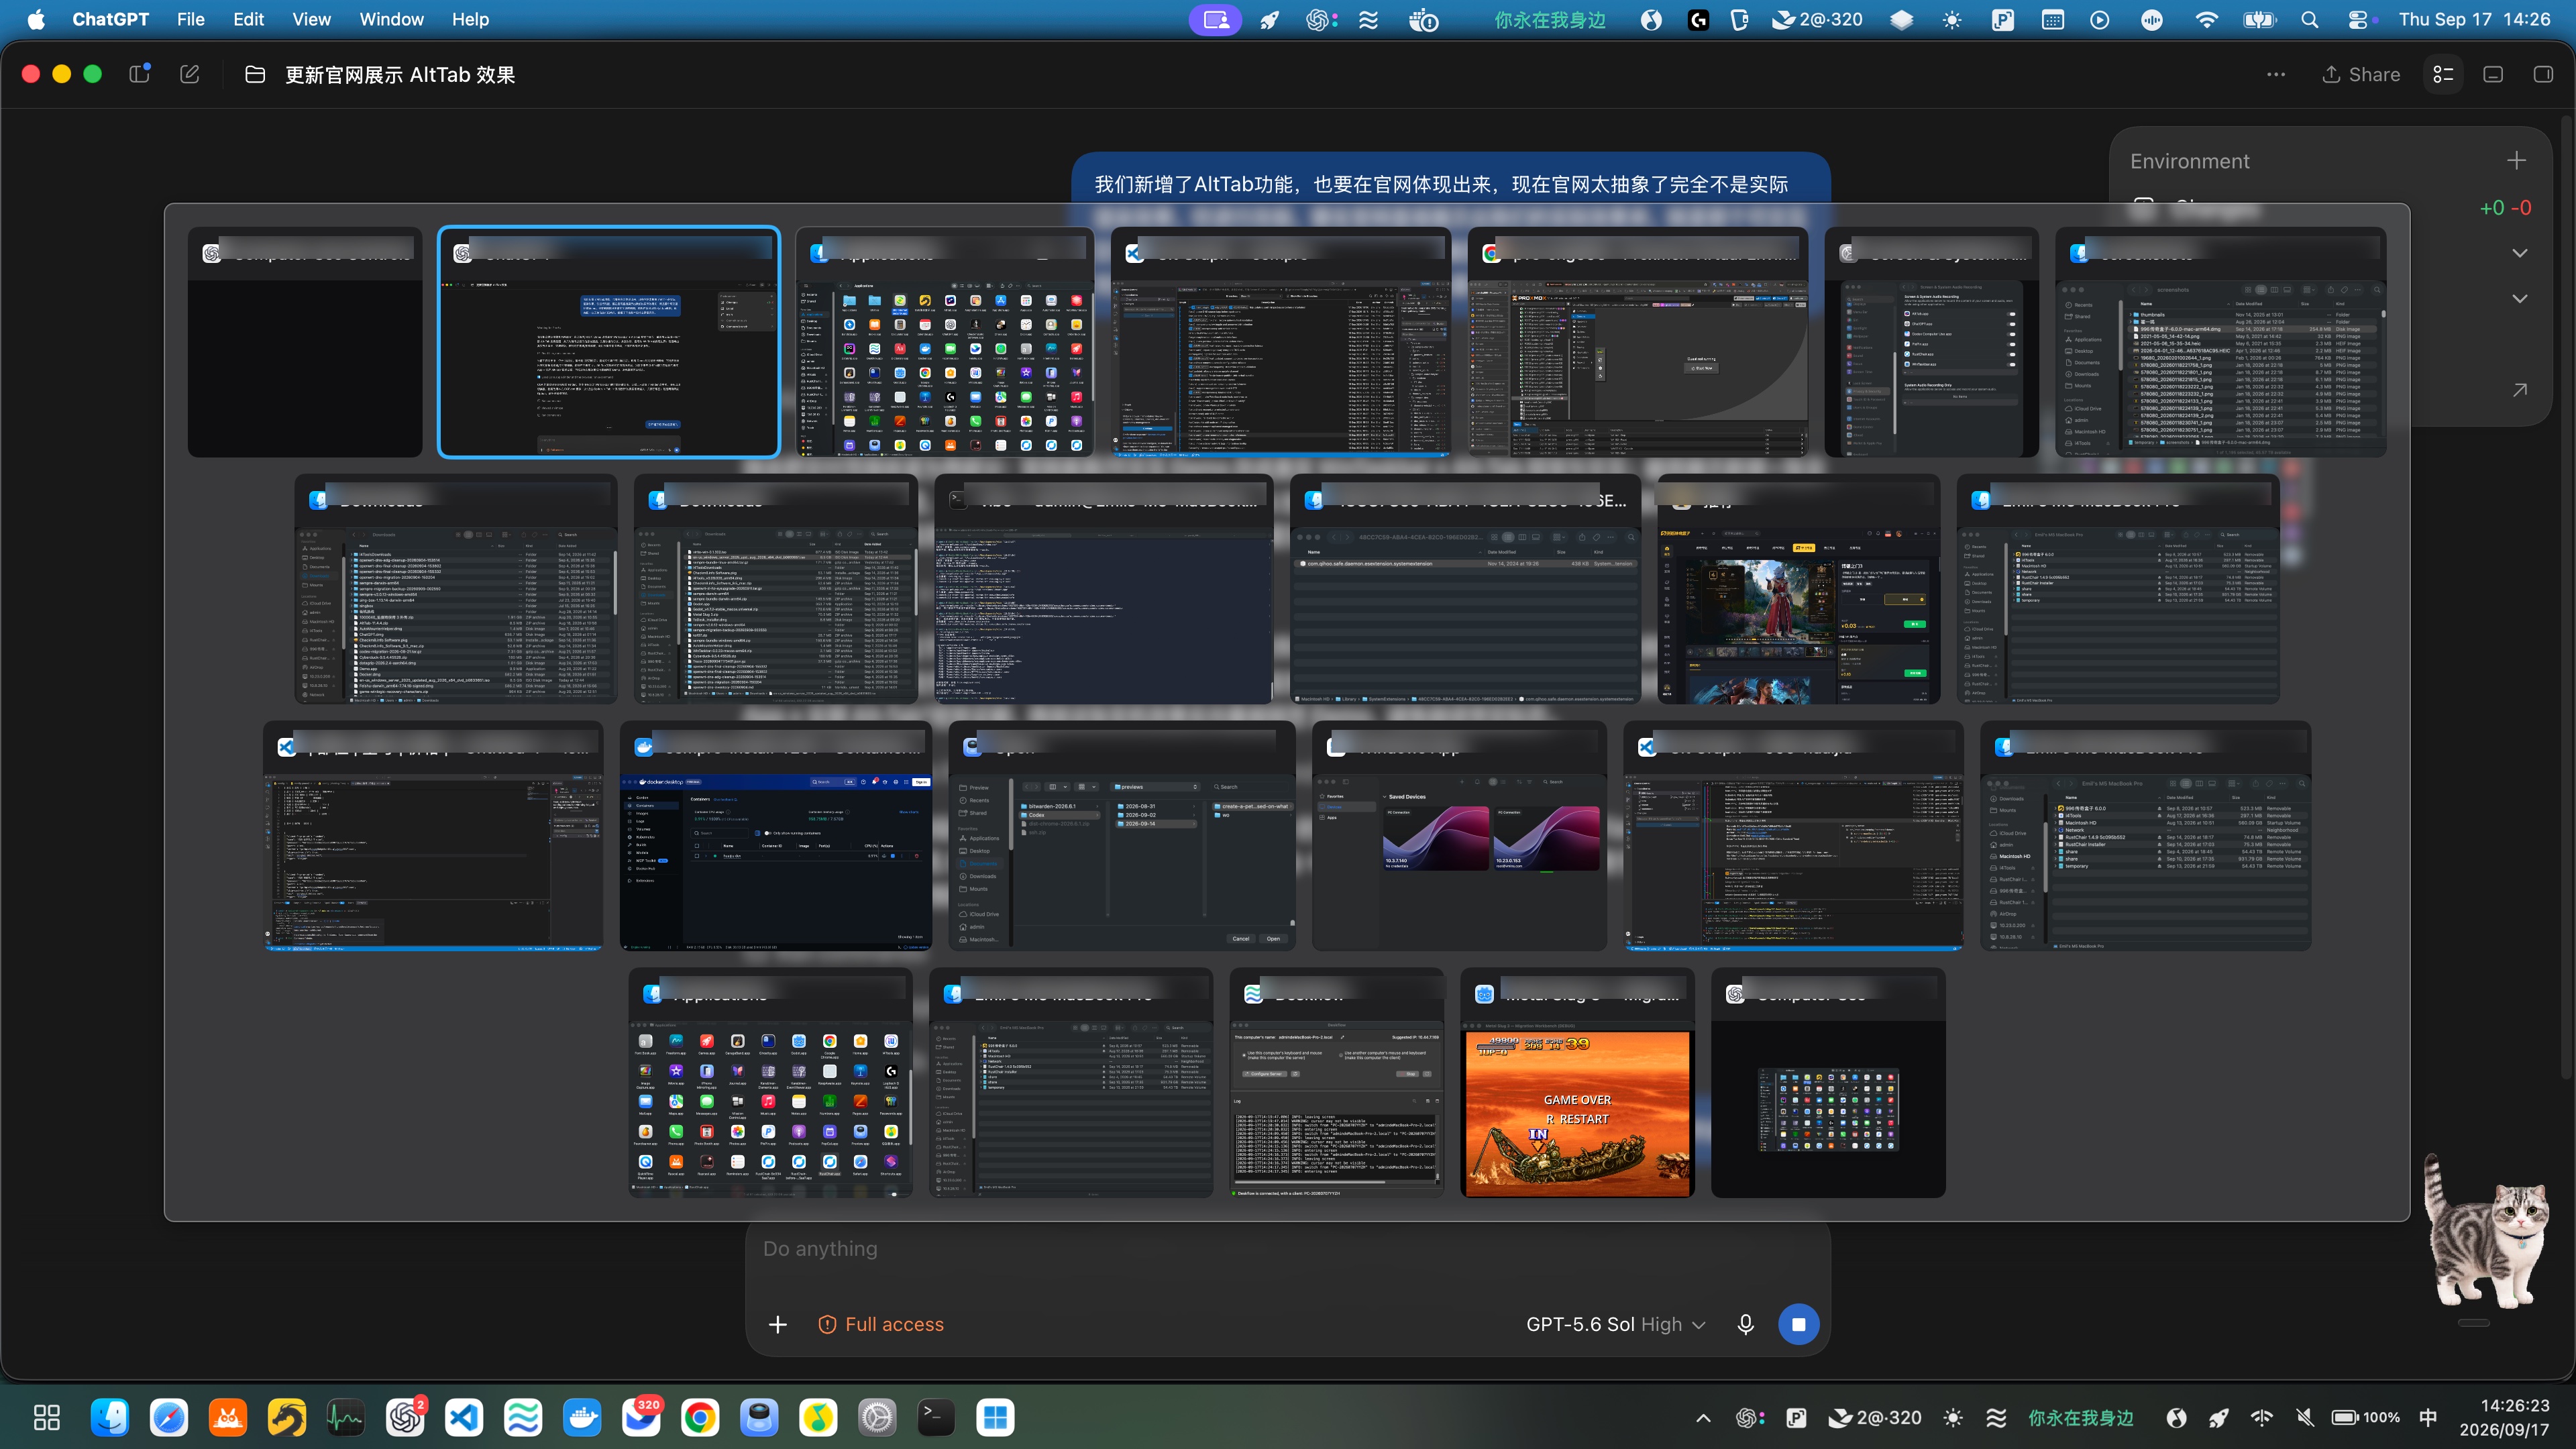
Task: Toggle the muted speaker icon in tray
Action: (2305, 1417)
